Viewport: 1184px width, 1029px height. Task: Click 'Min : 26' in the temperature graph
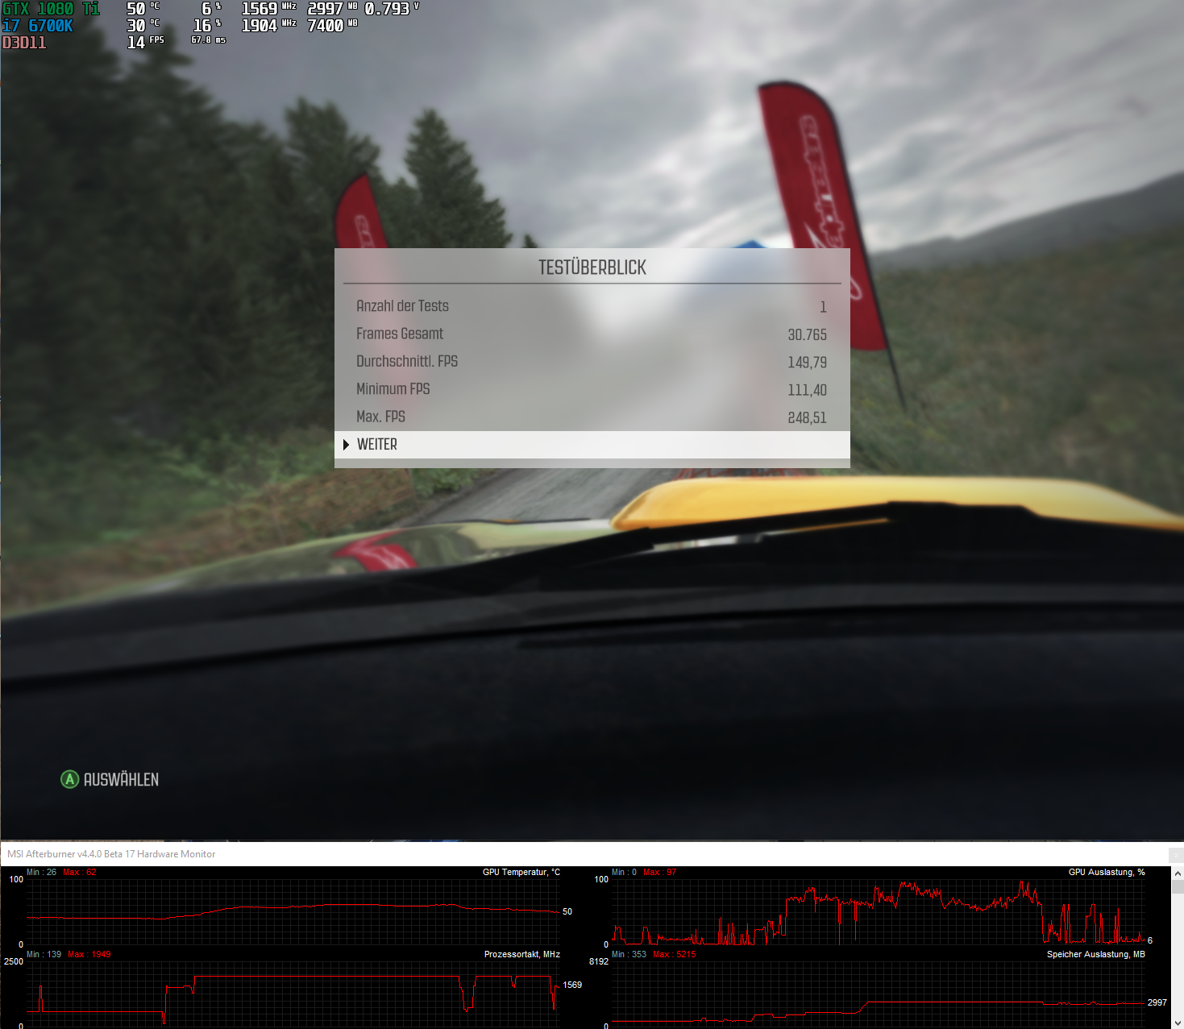(42, 873)
